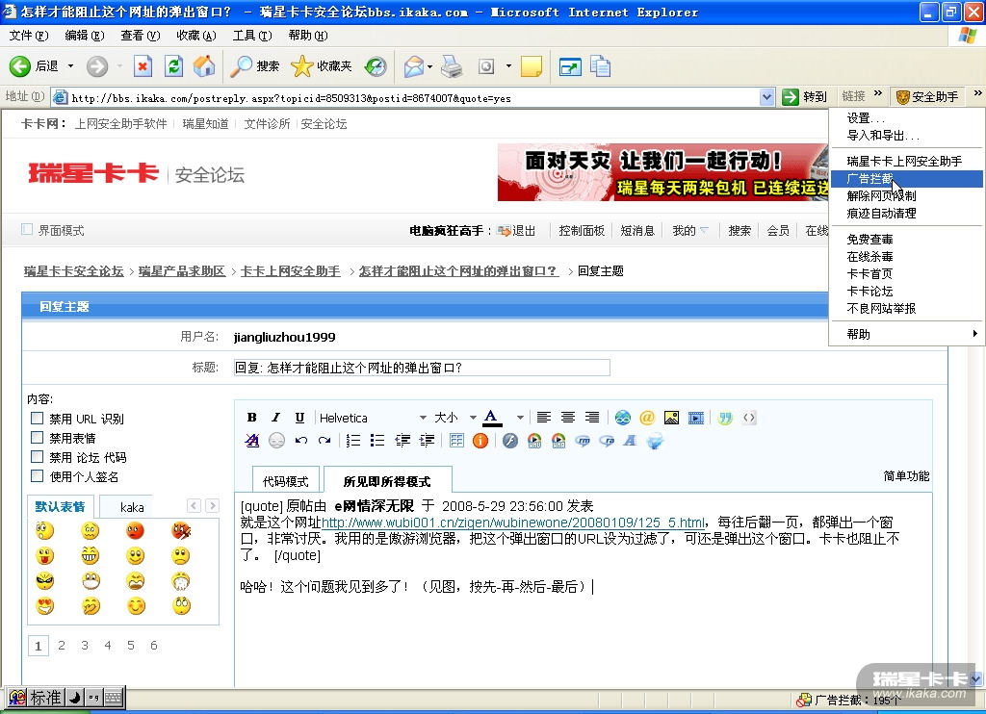Image resolution: width=986 pixels, height=714 pixels.
Task: Open font color dropdown arrow
Action: point(520,418)
